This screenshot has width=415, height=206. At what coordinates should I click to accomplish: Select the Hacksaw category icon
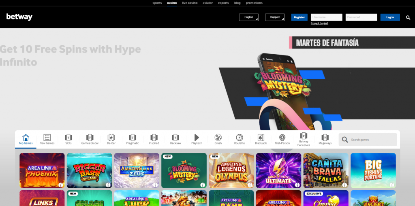pyautogui.click(x=175, y=138)
